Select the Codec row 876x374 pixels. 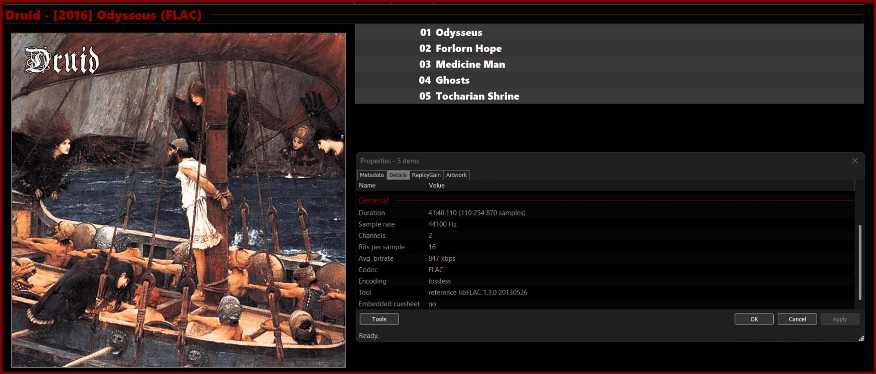(605, 270)
